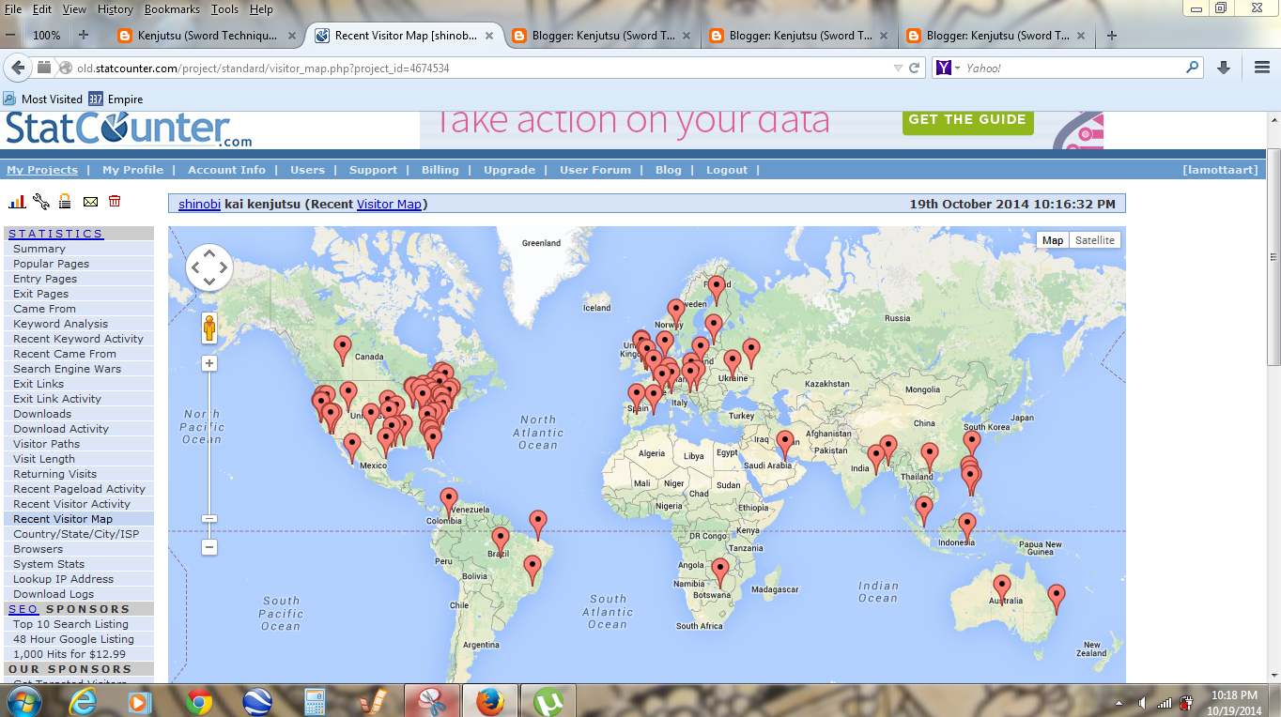Launch Internet Explorer from taskbar
This screenshot has width=1281, height=717.
84,701
